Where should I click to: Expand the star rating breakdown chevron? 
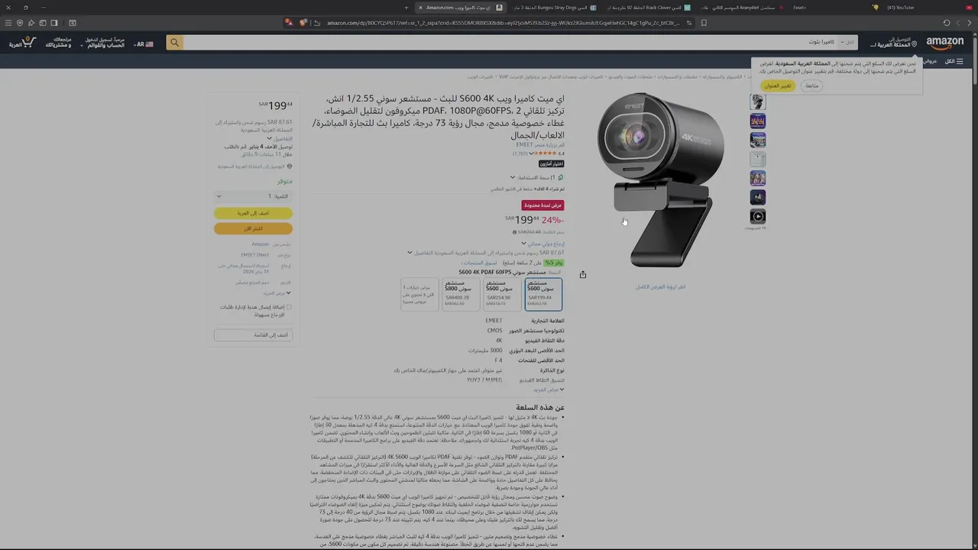[530, 154]
